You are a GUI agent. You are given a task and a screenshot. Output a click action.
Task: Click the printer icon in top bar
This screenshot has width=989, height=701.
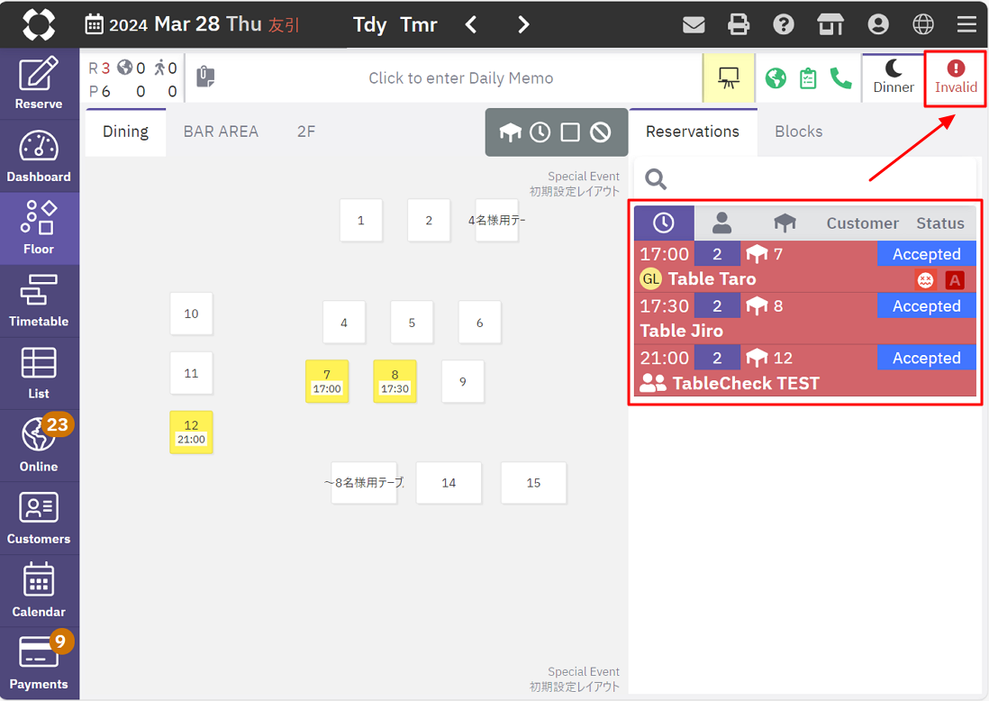(739, 24)
